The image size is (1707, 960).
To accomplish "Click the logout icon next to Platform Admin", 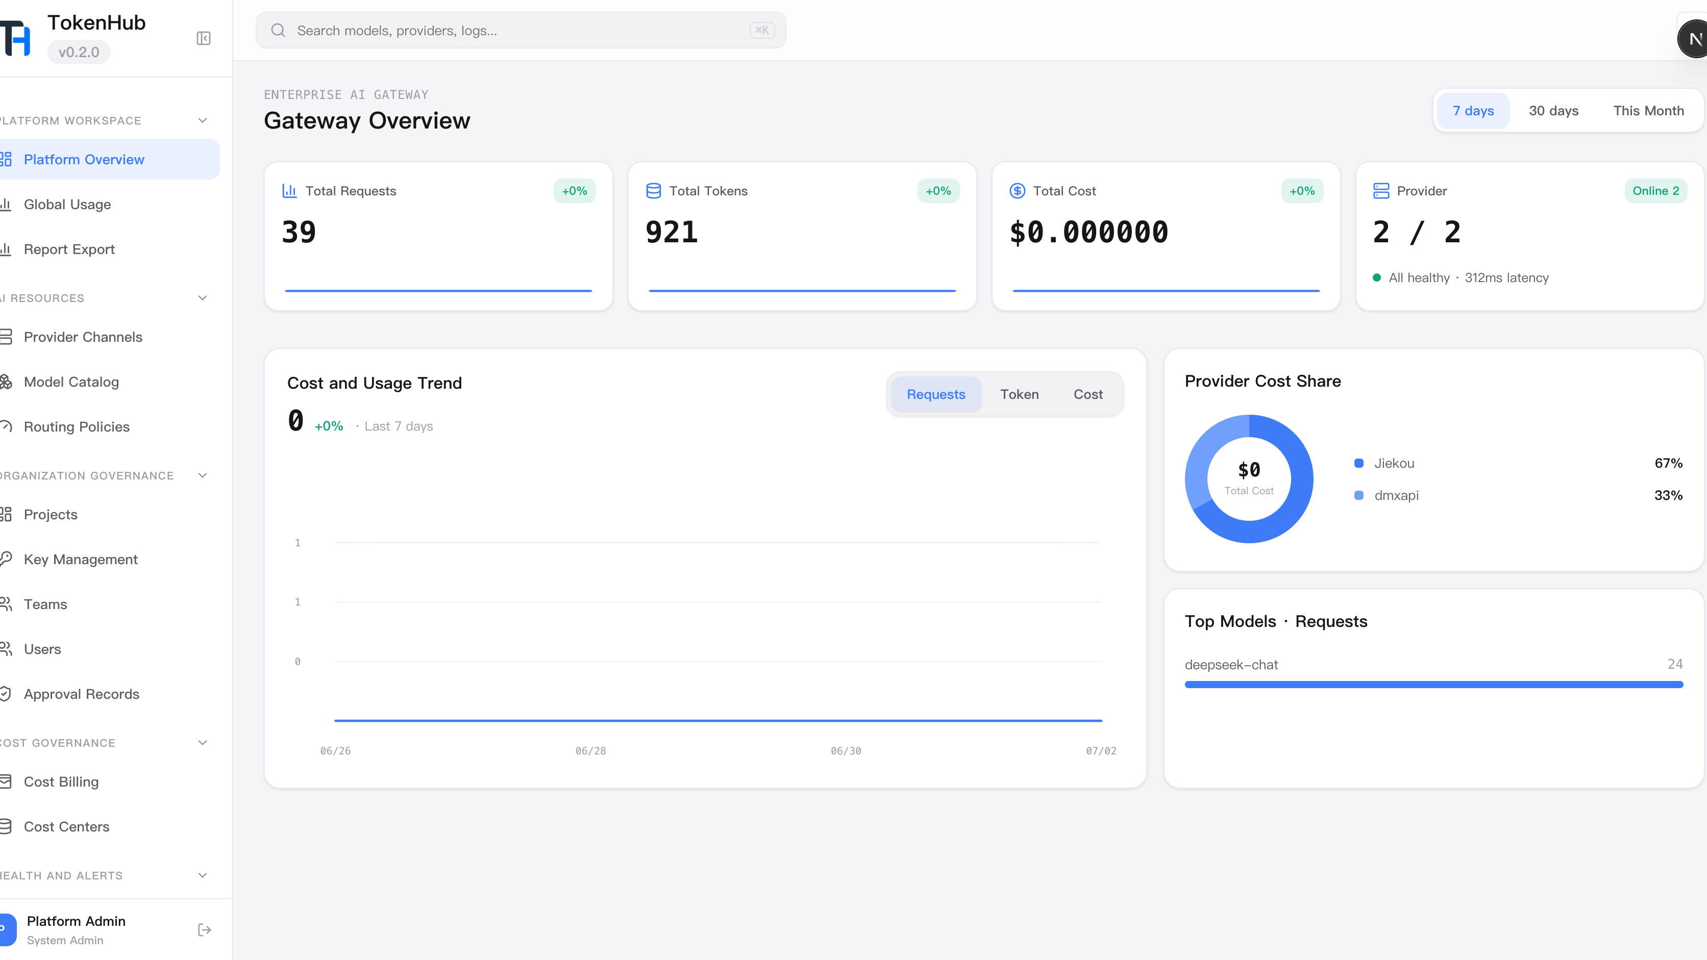I will (204, 929).
